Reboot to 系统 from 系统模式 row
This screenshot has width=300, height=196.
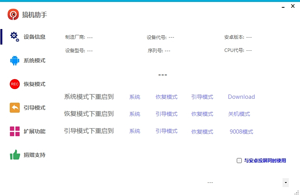(x=135, y=97)
